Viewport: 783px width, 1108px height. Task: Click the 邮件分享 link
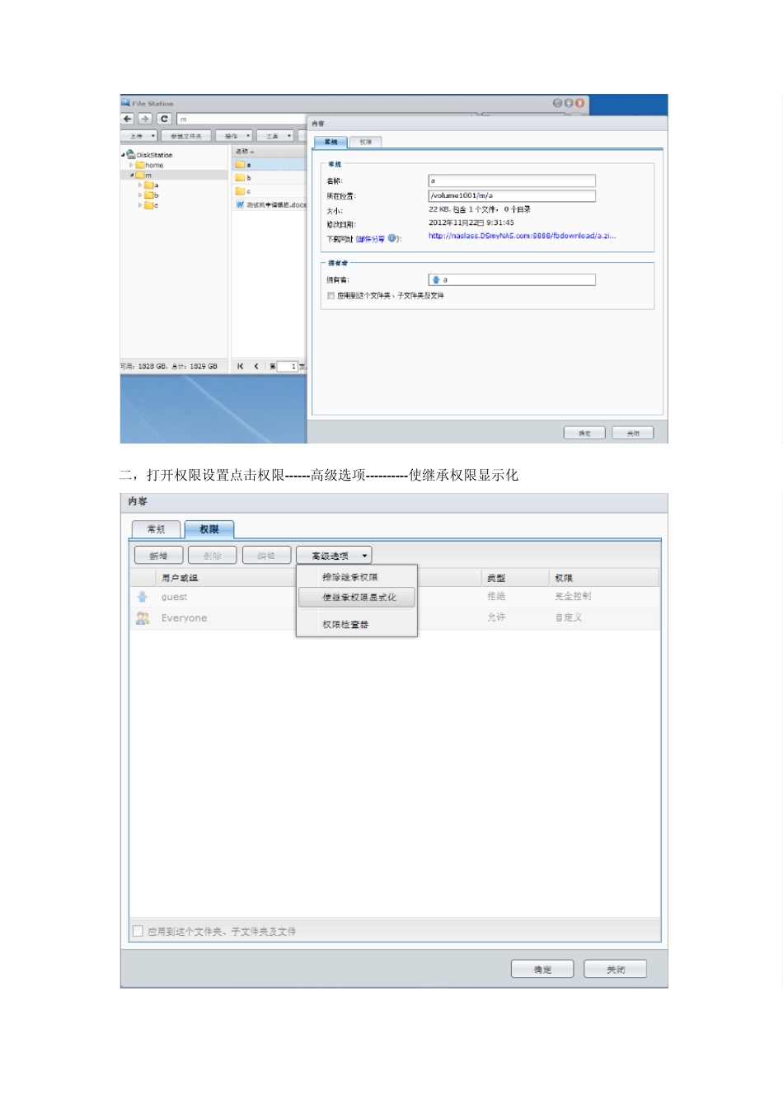[x=370, y=239]
